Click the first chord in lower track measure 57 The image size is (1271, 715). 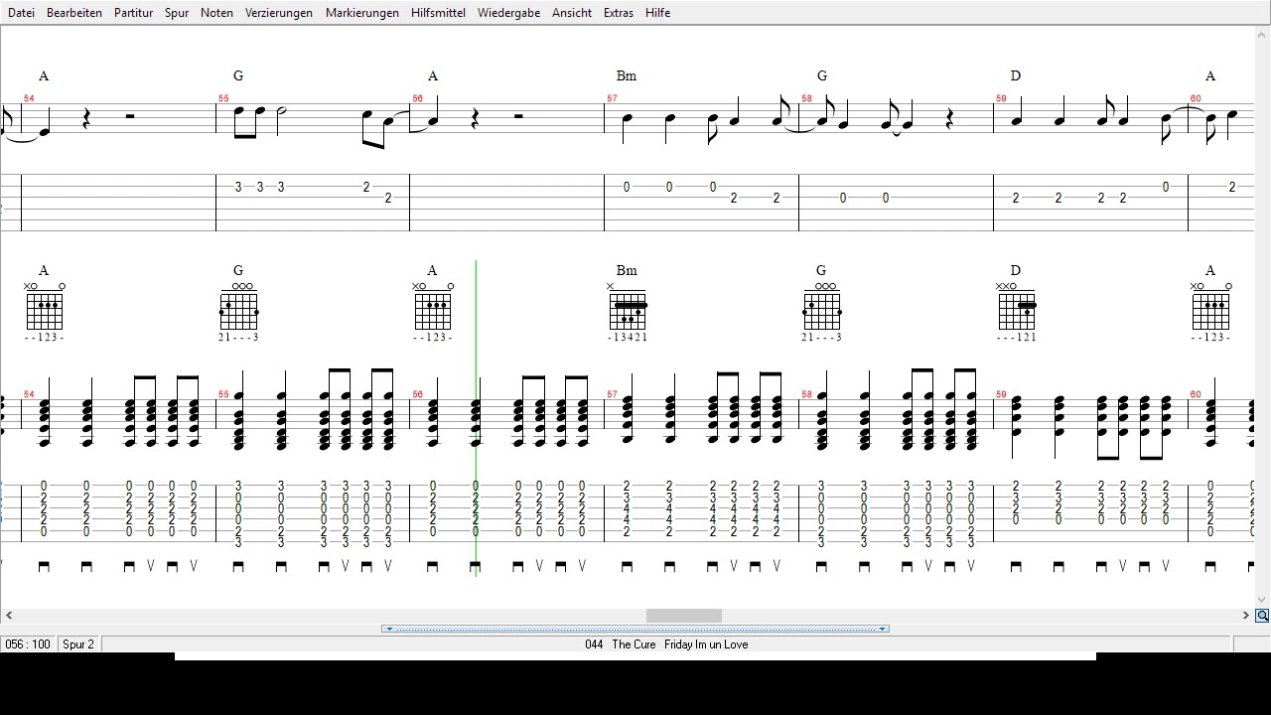click(x=628, y=407)
